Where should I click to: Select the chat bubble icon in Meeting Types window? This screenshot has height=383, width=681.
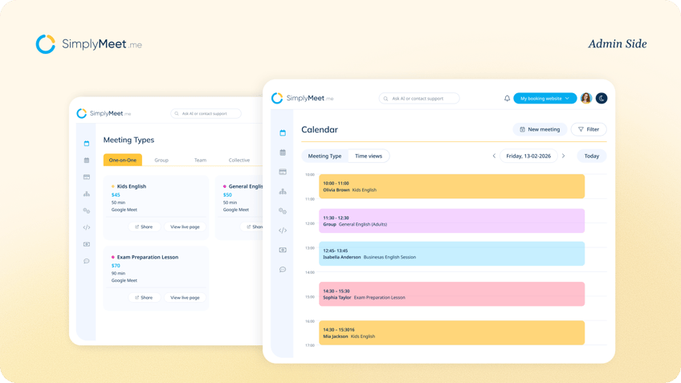click(87, 261)
